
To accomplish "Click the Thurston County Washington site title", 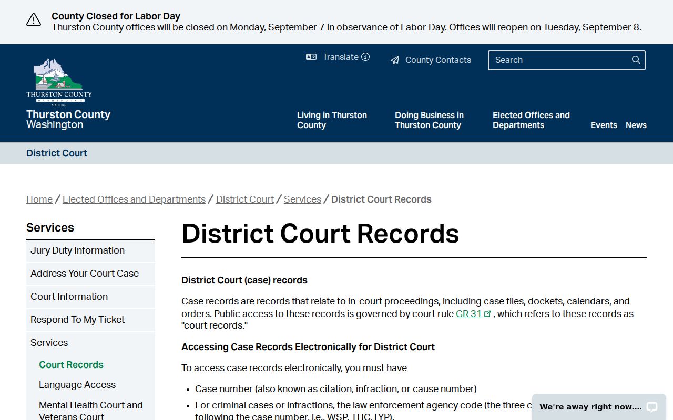I will click(68, 119).
